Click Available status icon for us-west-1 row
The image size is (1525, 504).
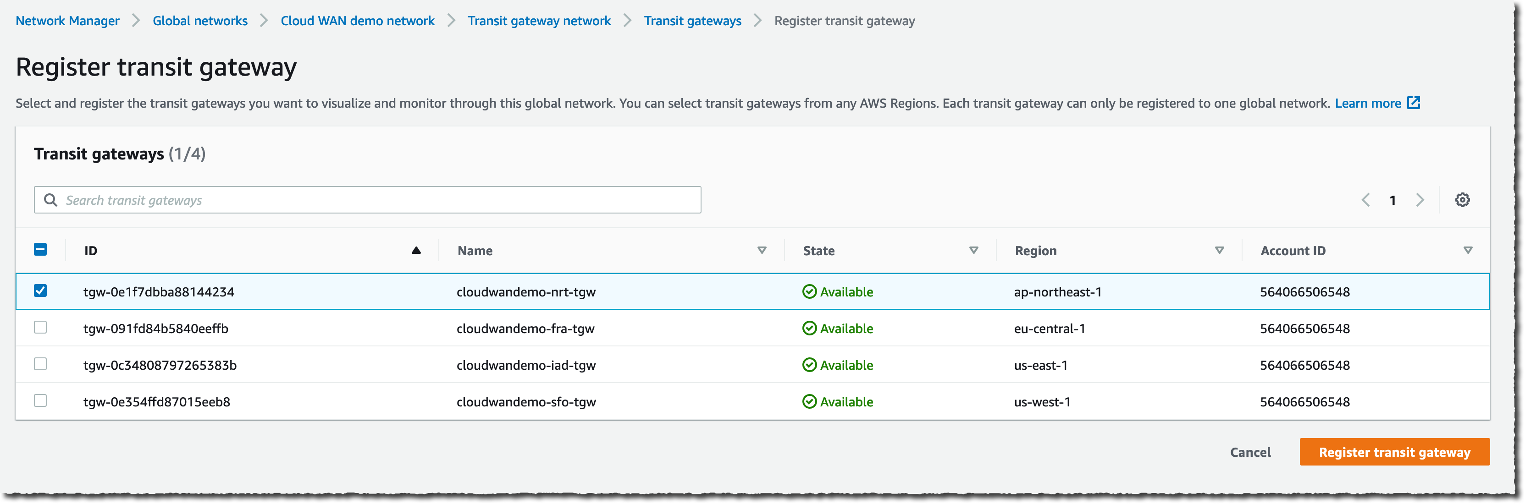809,402
